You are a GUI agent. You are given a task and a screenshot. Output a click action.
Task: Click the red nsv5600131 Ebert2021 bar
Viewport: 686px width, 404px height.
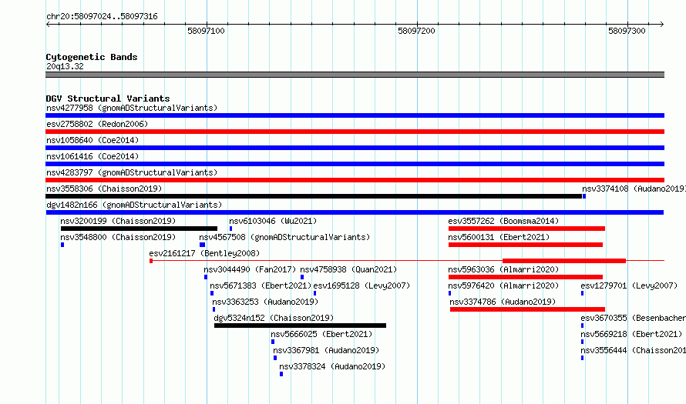tap(526, 245)
